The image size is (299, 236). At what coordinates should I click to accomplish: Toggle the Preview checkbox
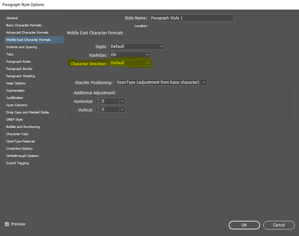pyautogui.click(x=7, y=224)
